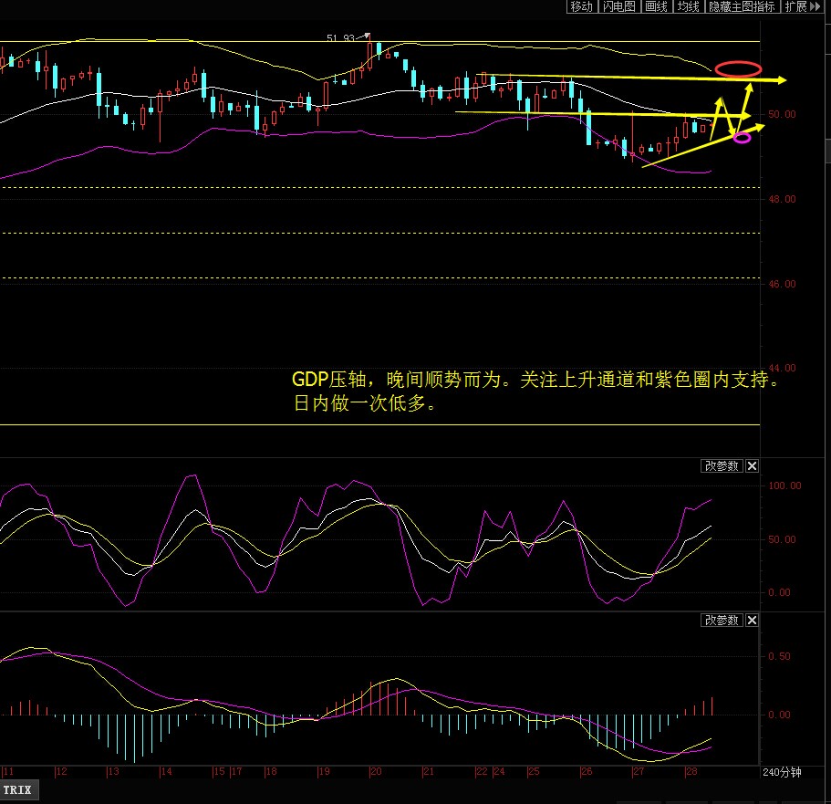Select date 25 on the time axis

coord(533,772)
